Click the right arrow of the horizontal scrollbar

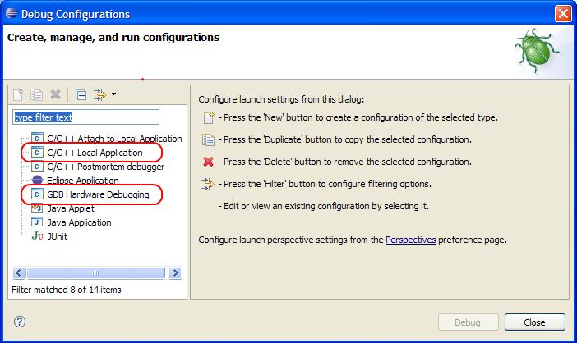176,273
